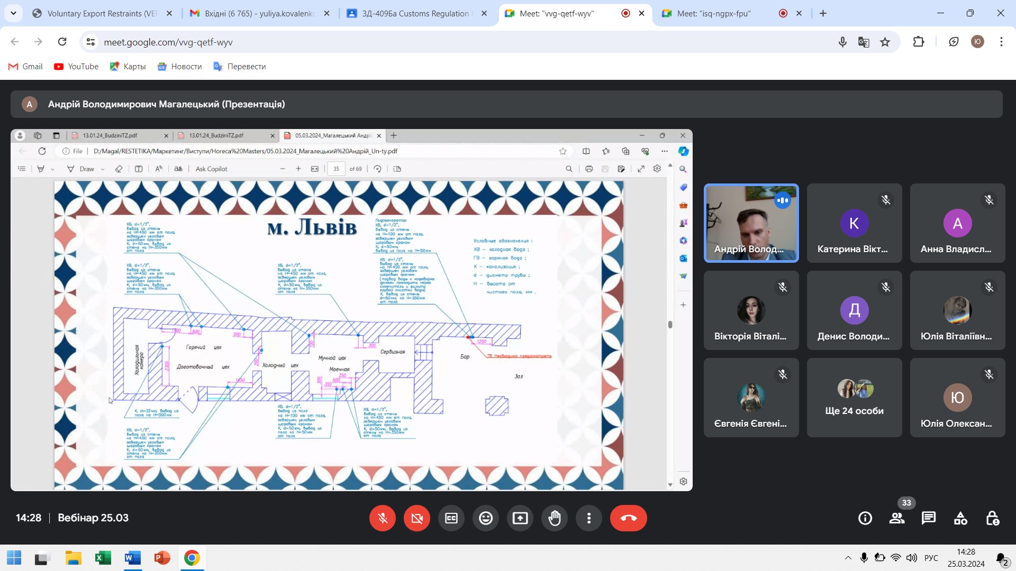The width and height of the screenshot is (1016, 571).
Task: Switch to the Voluntary Export Restraints tab
Action: [102, 14]
